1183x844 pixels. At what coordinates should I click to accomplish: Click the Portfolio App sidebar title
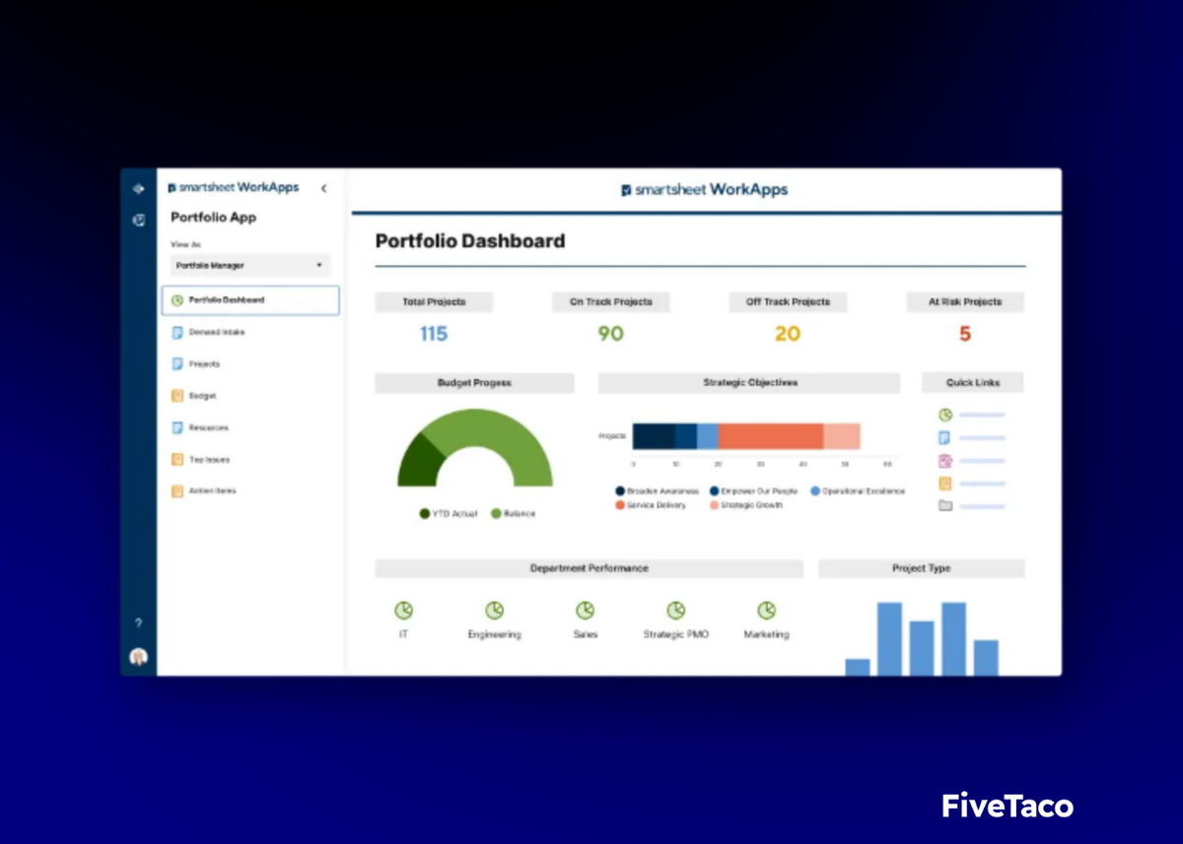click(x=213, y=218)
